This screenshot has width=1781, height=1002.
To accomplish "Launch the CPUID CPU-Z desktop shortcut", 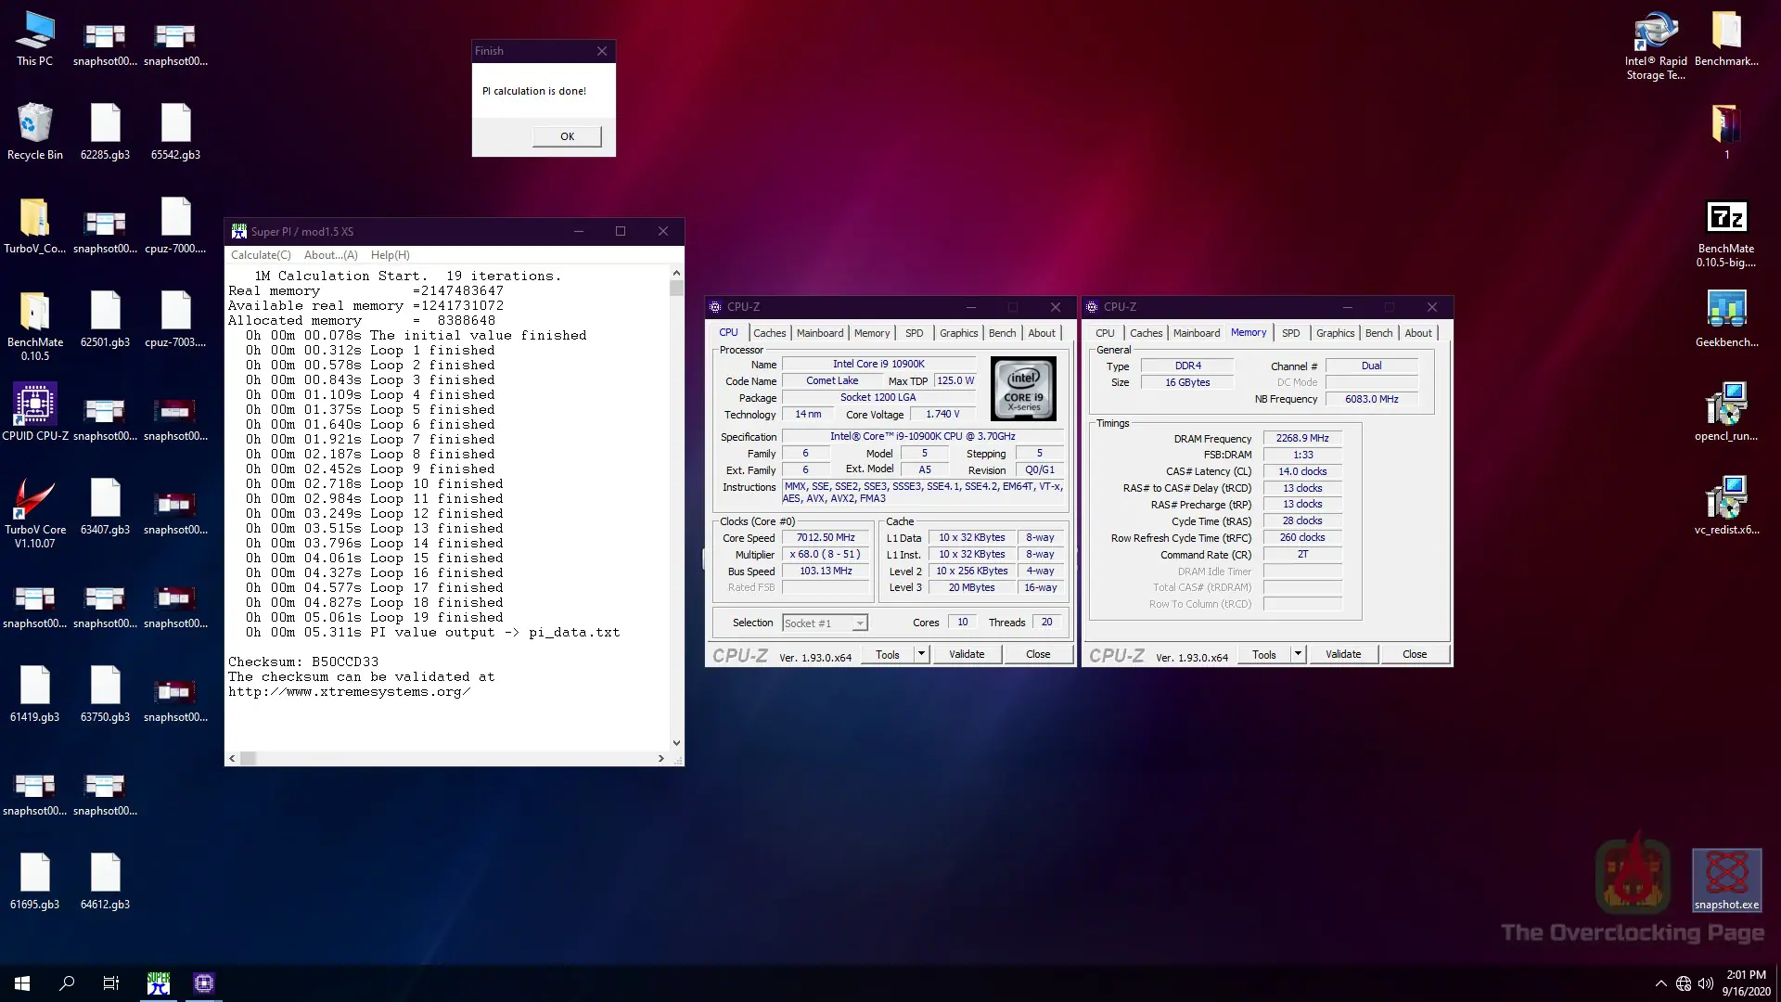I will [34, 412].
